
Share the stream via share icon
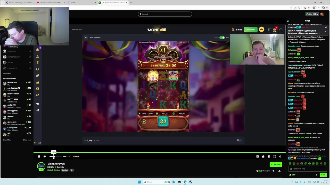tap(273, 171)
